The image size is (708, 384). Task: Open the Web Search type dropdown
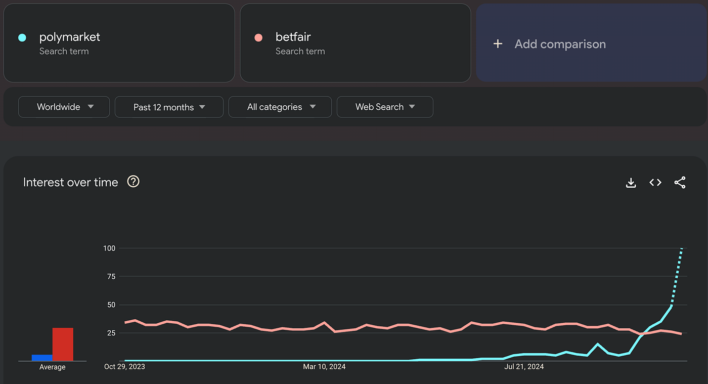385,107
